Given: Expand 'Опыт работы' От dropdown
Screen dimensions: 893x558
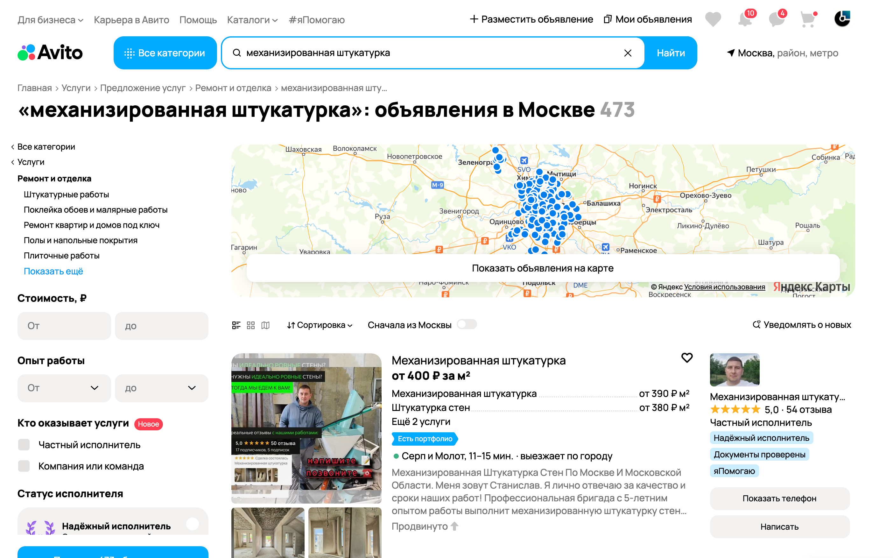Looking at the screenshot, I should pyautogui.click(x=64, y=388).
